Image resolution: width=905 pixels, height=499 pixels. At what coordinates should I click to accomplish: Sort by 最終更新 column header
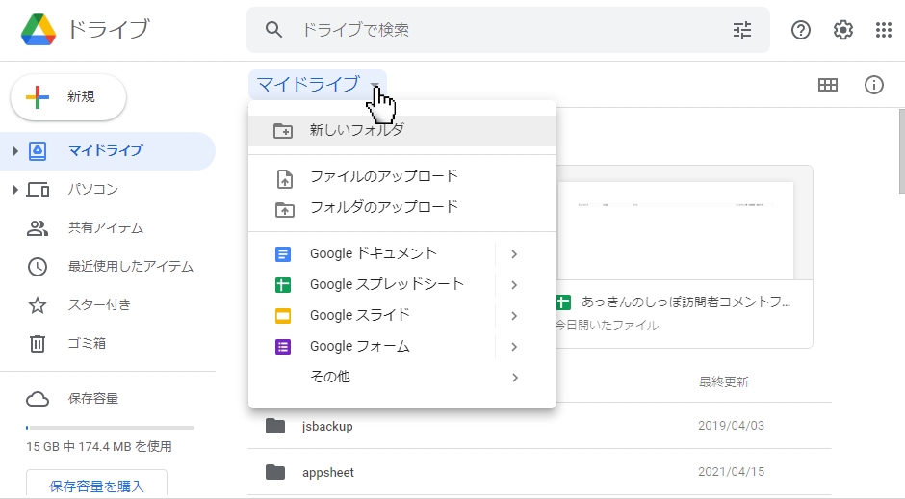tap(724, 381)
